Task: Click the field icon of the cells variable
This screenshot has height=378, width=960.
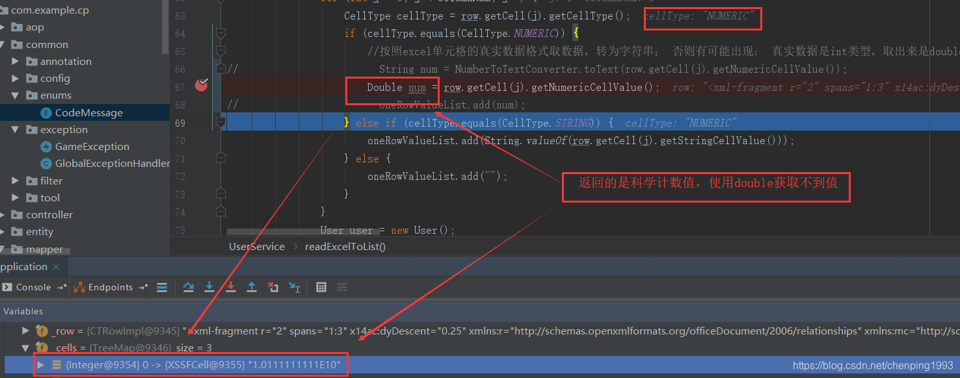Action: (x=42, y=348)
